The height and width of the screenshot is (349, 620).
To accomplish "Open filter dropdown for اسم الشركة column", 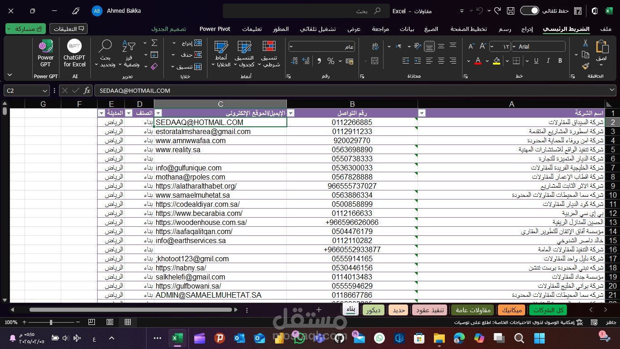I will coord(422,113).
